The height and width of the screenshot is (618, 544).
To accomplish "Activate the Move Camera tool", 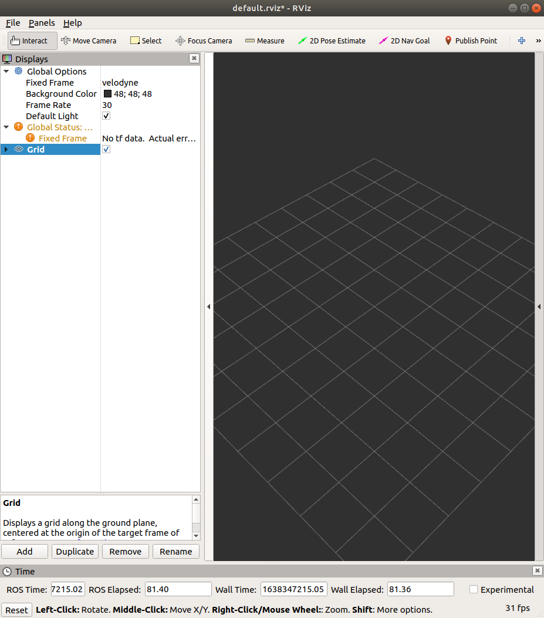I will point(89,40).
